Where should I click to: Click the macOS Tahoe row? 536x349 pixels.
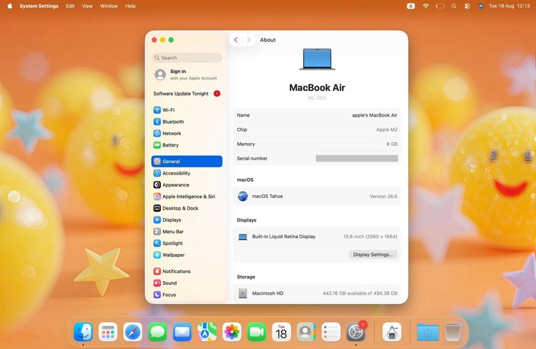pyautogui.click(x=317, y=197)
